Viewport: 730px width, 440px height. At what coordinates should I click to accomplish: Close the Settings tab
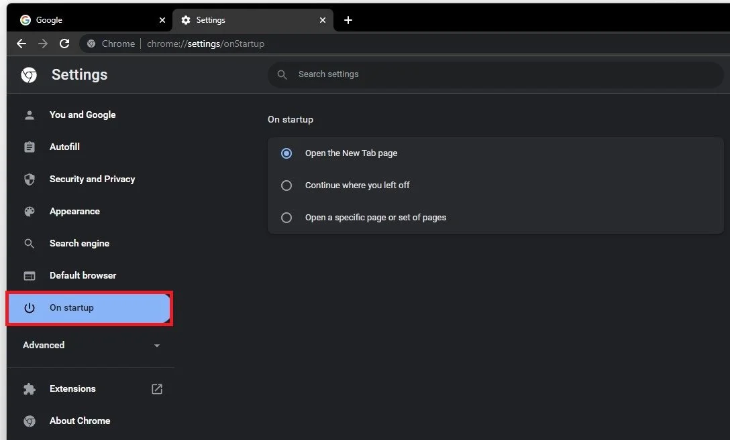coord(323,20)
